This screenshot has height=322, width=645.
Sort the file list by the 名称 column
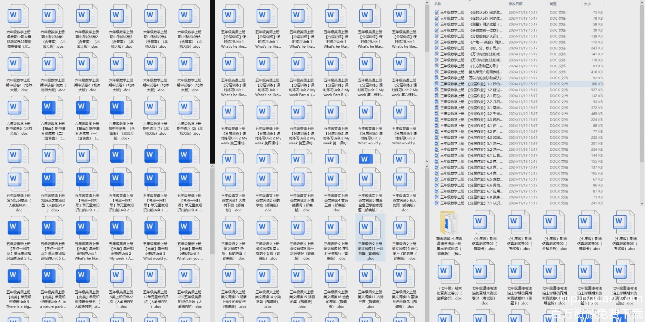(438, 4)
